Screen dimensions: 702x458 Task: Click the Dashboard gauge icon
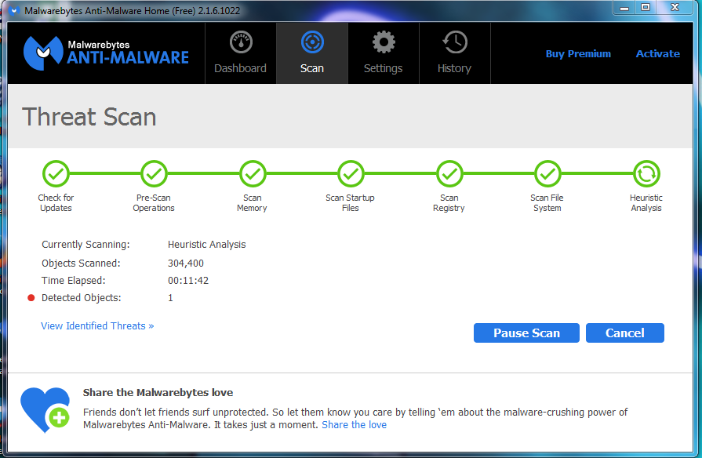[x=241, y=42]
